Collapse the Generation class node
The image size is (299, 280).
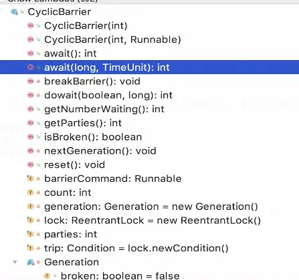[x=15, y=262]
